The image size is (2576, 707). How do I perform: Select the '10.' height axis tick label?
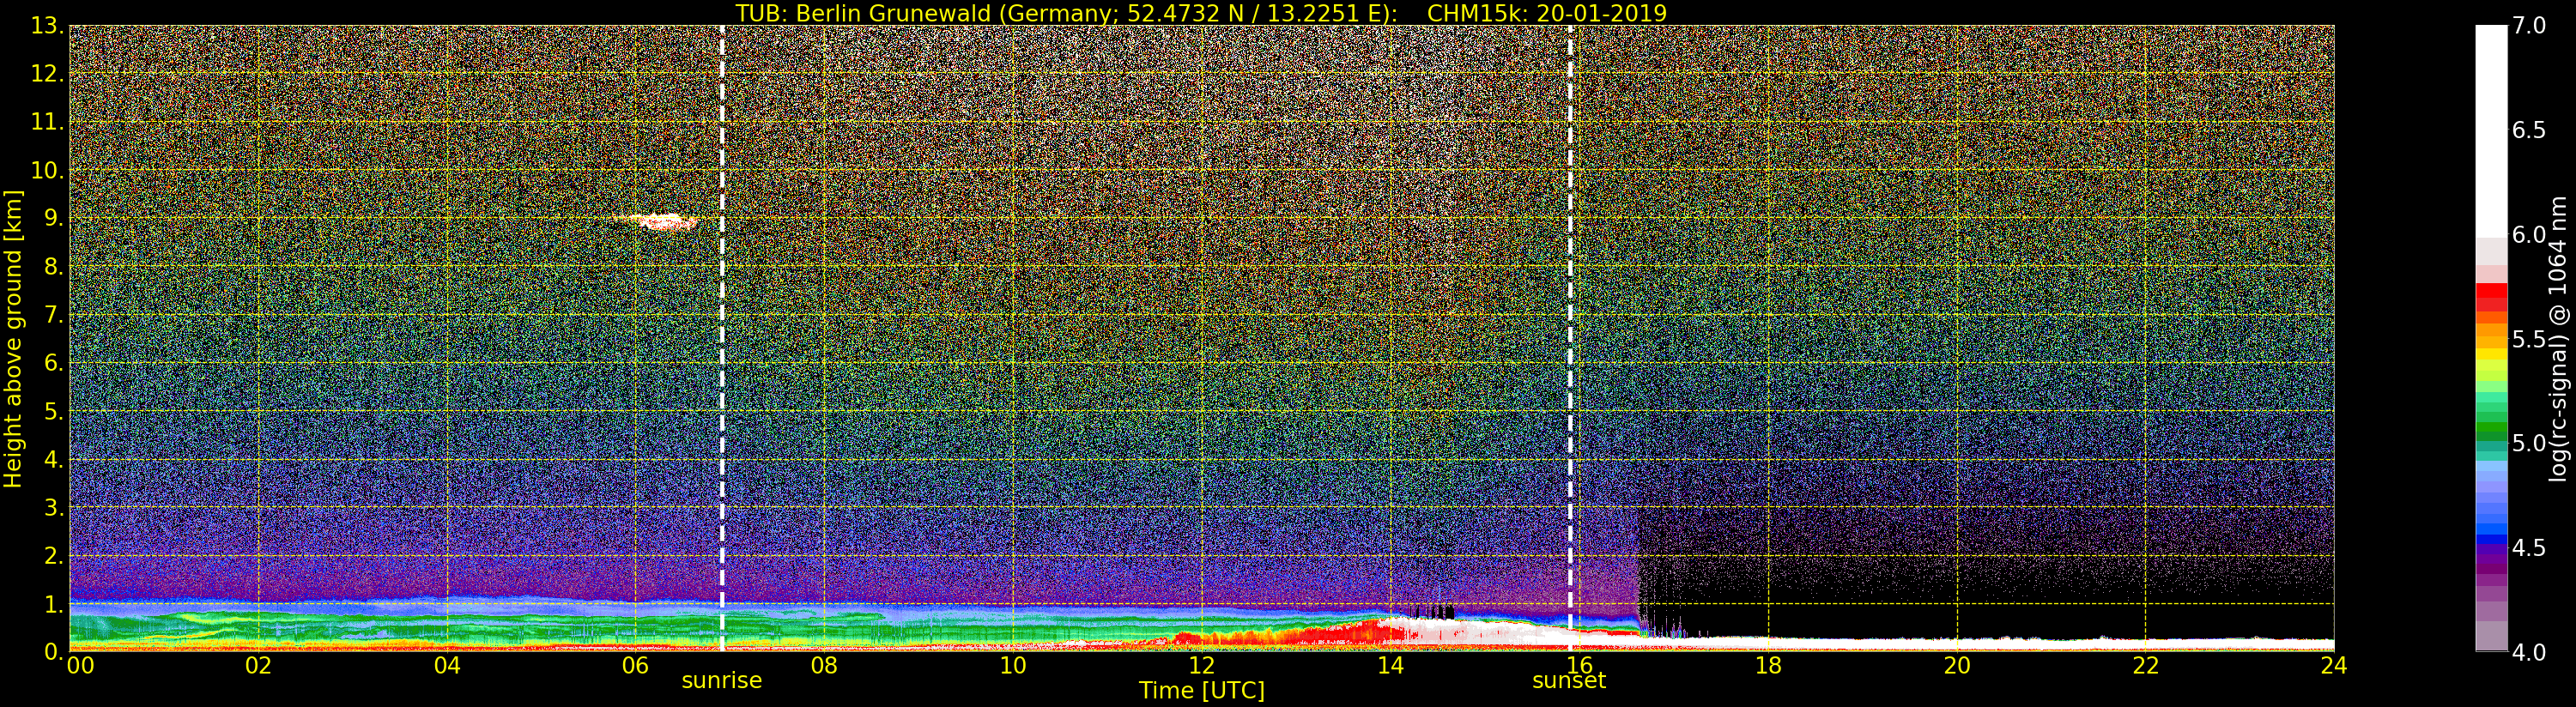(48, 170)
